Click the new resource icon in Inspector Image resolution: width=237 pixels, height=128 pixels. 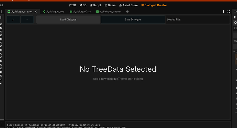pyautogui.click(x=235, y=17)
